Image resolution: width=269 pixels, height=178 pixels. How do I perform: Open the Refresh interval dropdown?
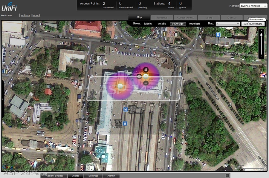253,6
